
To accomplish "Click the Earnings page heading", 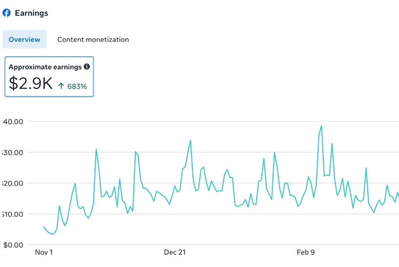I will pos(31,13).
